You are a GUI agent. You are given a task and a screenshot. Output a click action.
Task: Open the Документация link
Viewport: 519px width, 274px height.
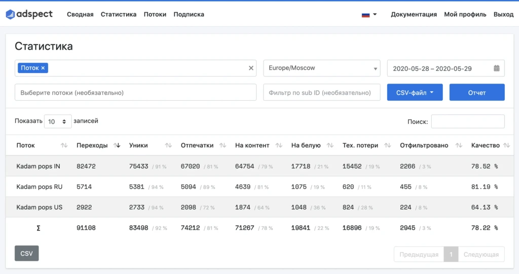pos(414,14)
